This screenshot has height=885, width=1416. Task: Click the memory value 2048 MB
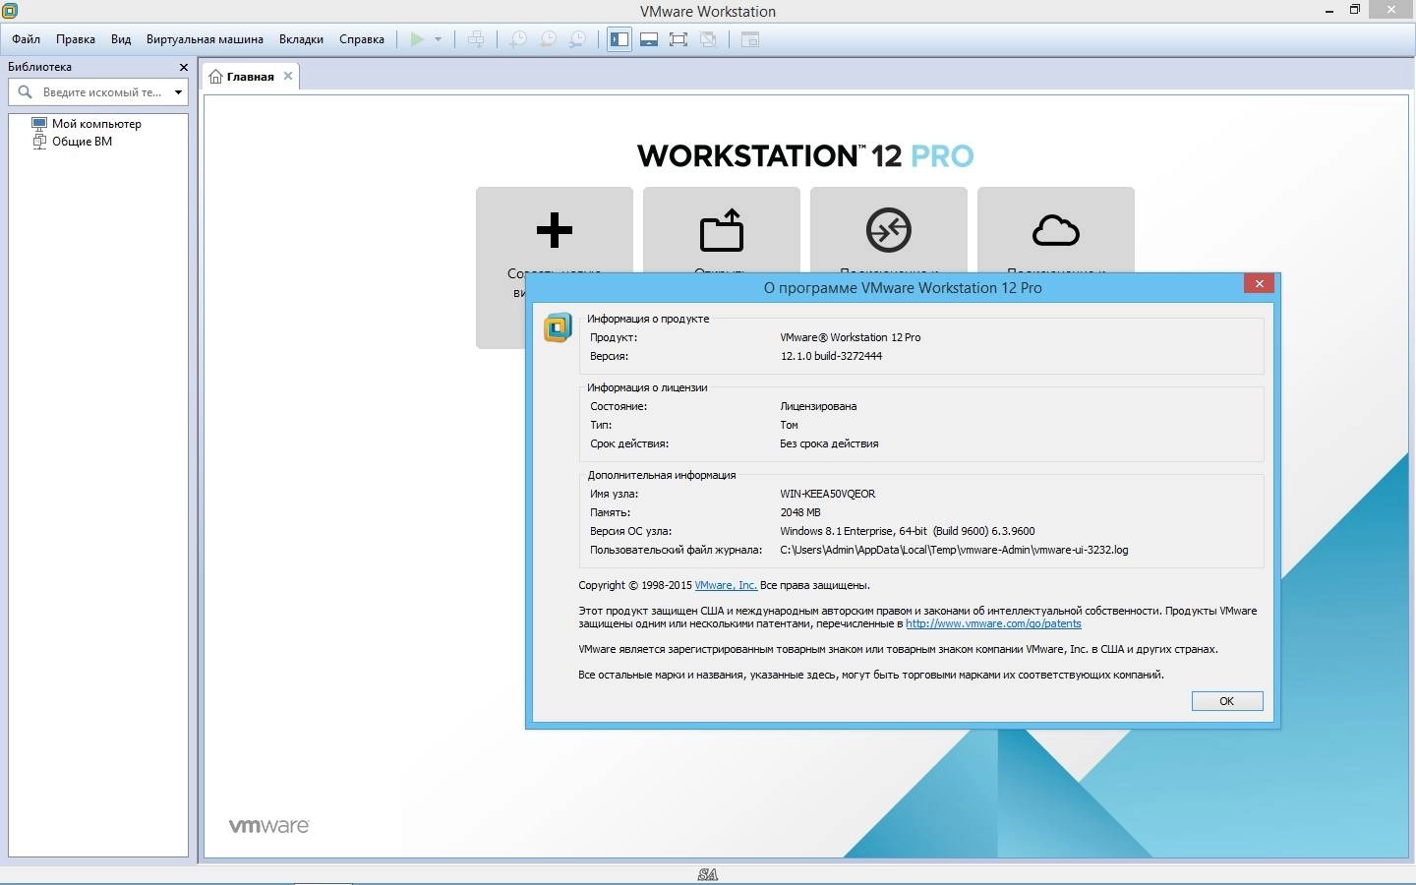coord(800,512)
